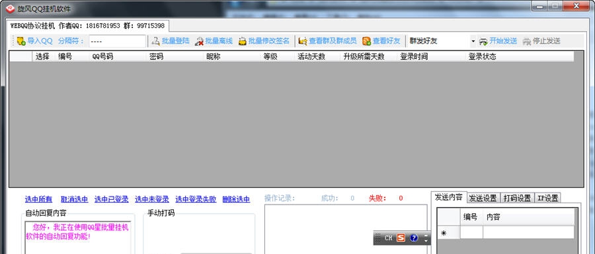595x254 pixels.
Task: Click the 停止发送 stop sending icon
Action: (527, 42)
